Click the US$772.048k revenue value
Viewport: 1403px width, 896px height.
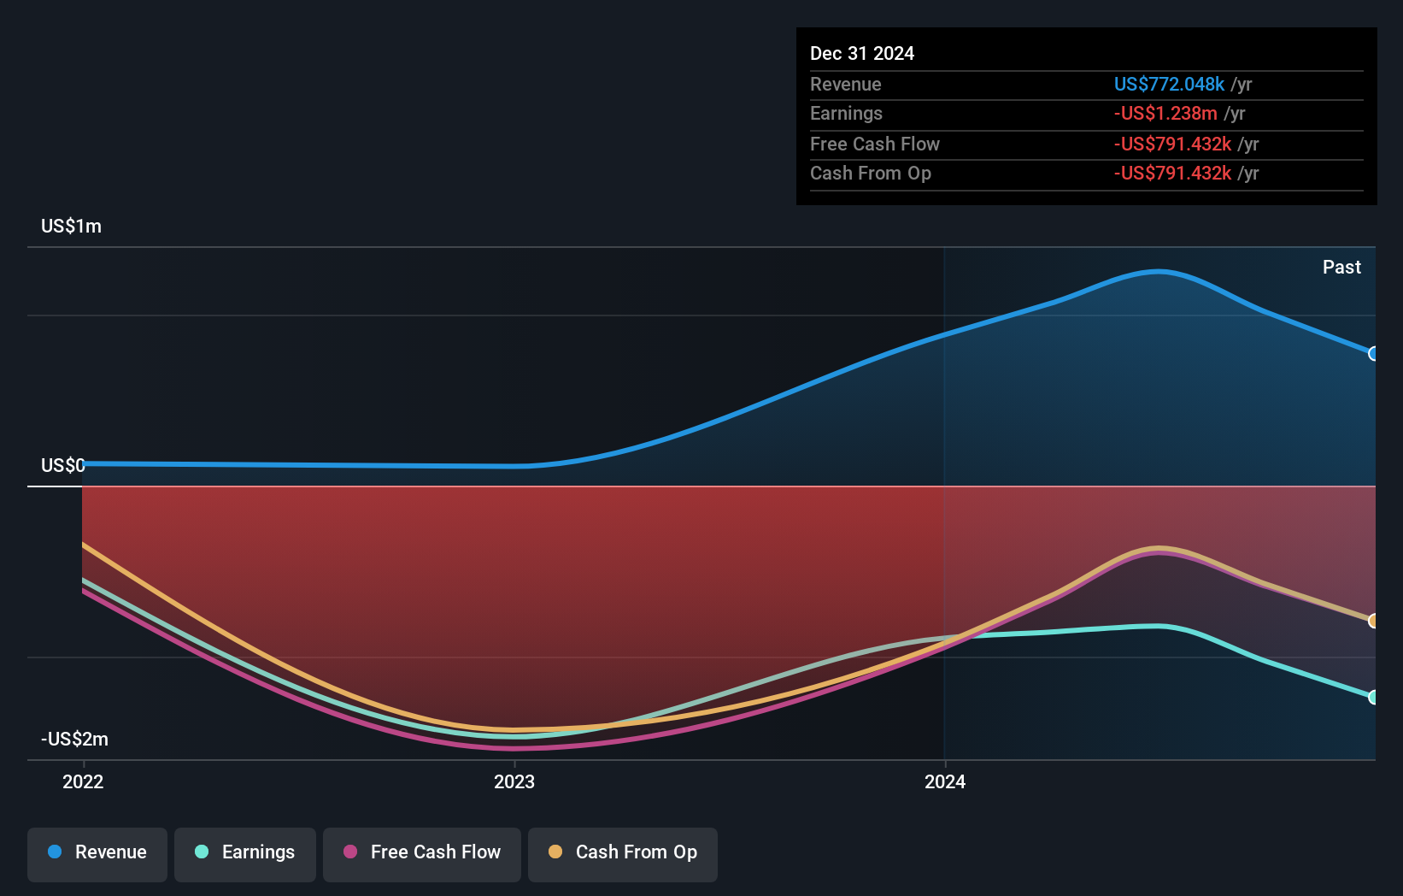(x=1169, y=84)
